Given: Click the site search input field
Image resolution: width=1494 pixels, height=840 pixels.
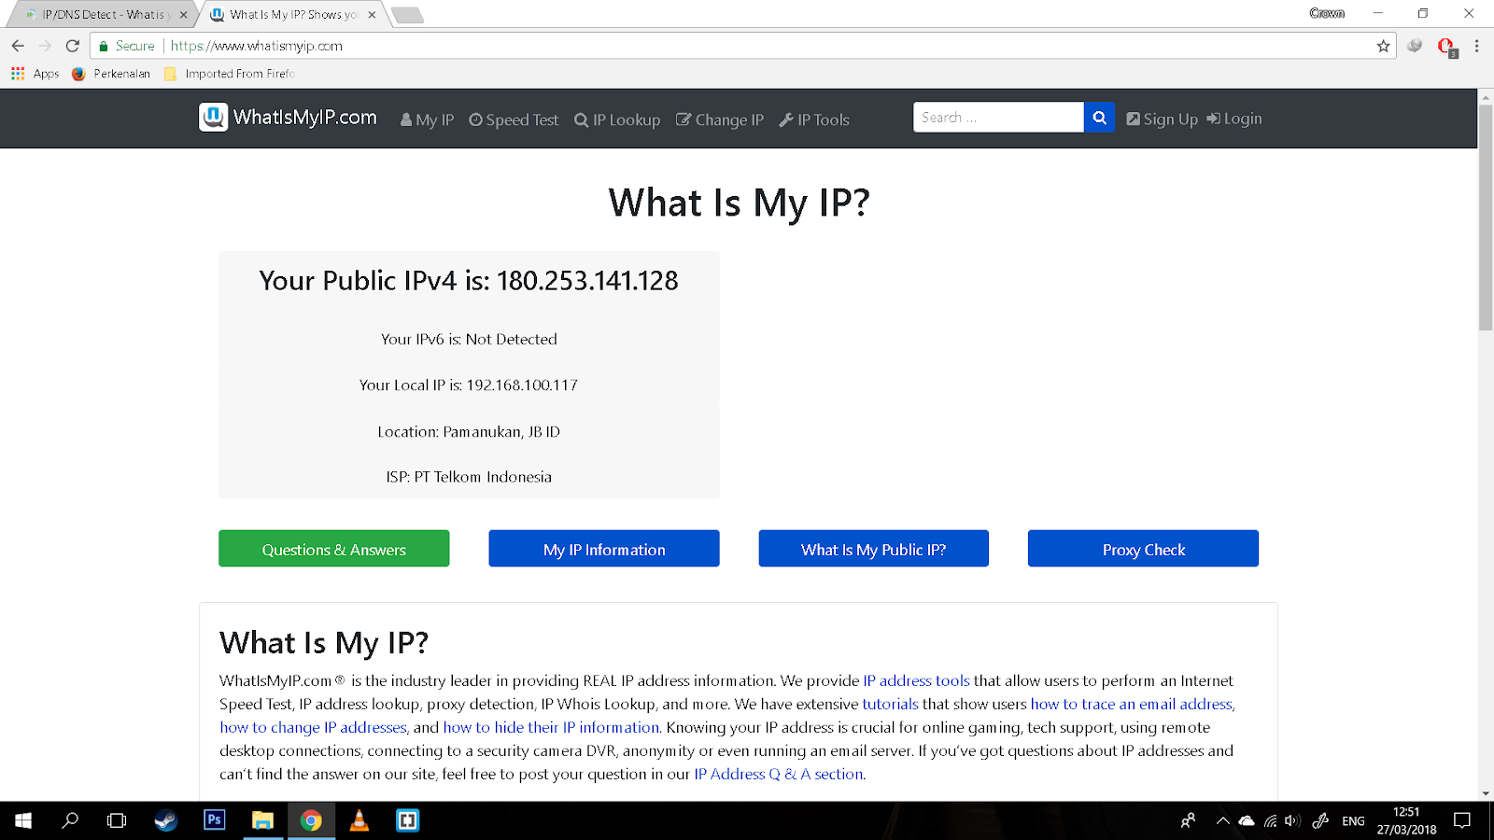Looking at the screenshot, I should [x=997, y=117].
